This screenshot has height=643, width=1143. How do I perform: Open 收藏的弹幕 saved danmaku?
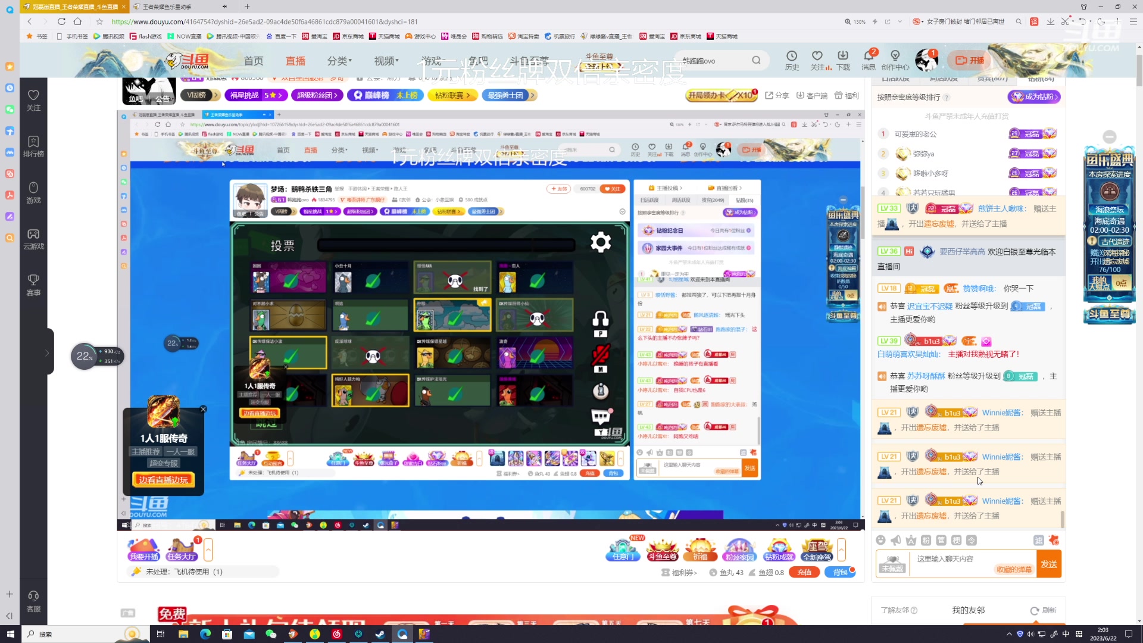[x=1014, y=570]
